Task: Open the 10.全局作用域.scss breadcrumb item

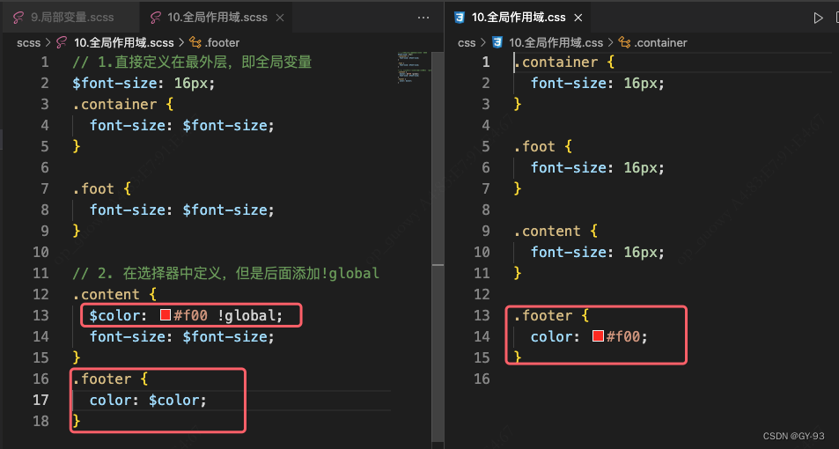Action: [x=123, y=43]
